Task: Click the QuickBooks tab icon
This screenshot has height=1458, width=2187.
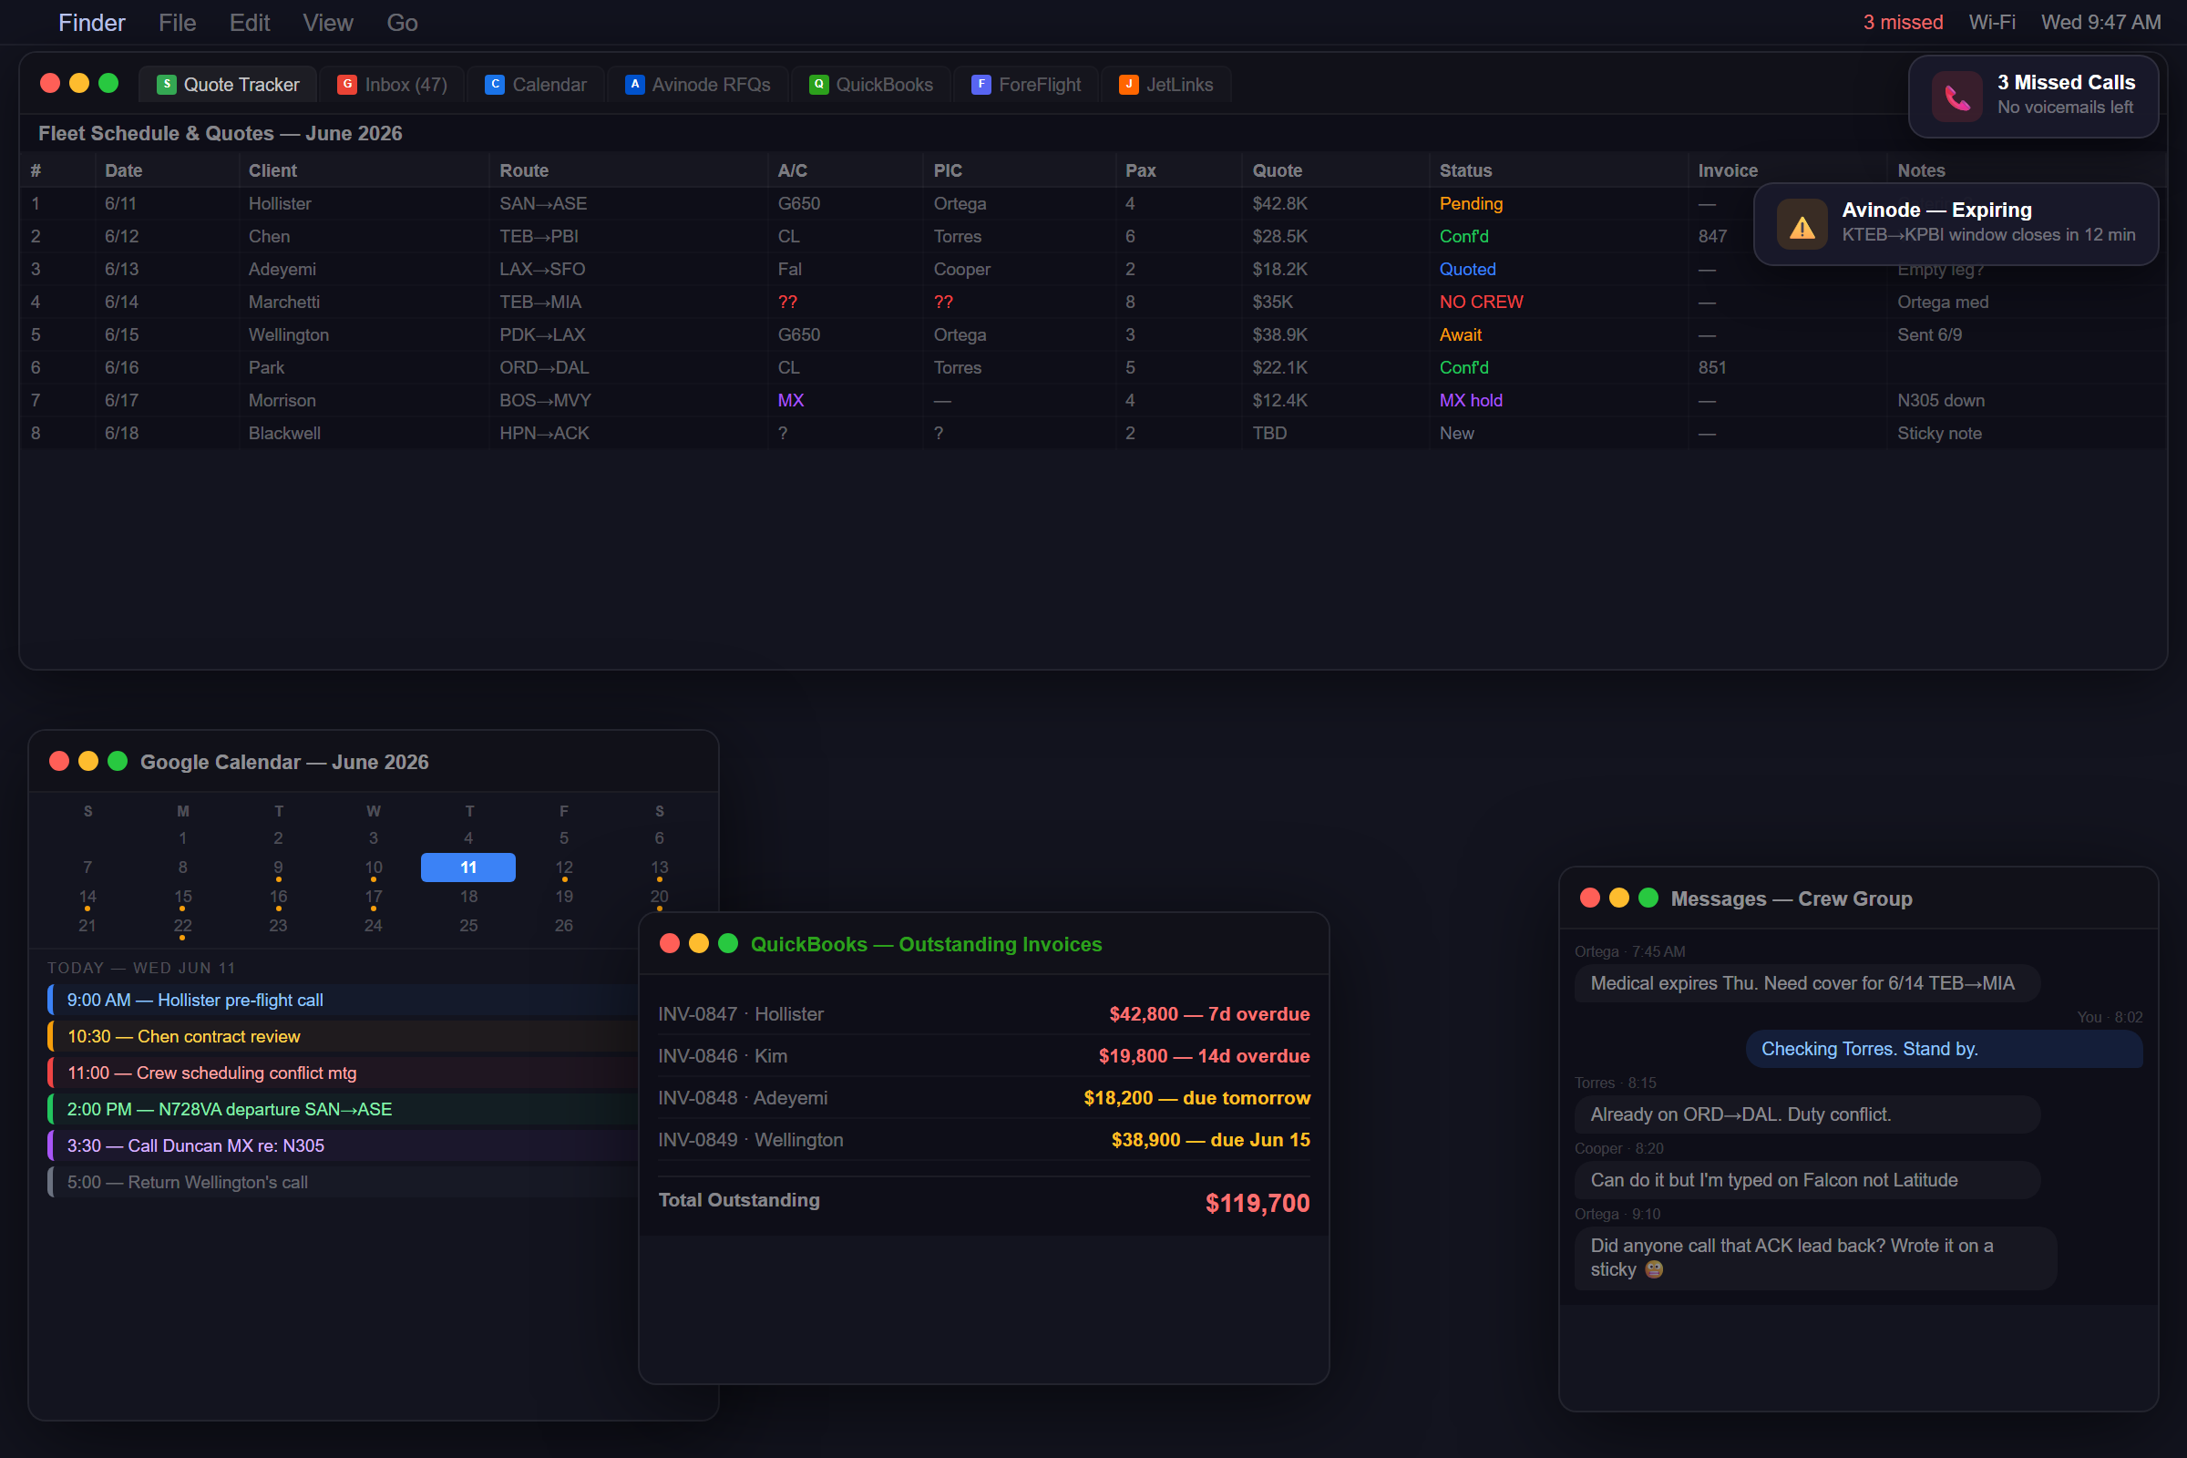Action: point(818,85)
